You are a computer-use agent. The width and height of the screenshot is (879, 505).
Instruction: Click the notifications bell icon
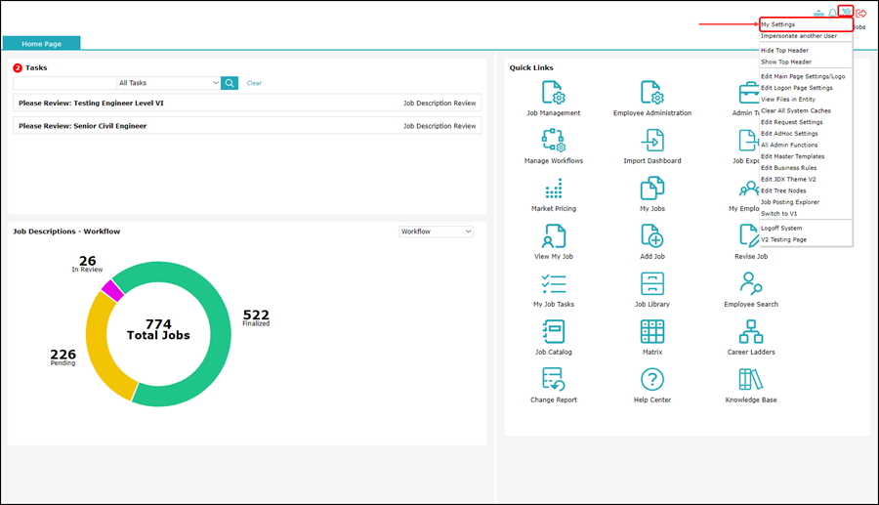point(832,13)
